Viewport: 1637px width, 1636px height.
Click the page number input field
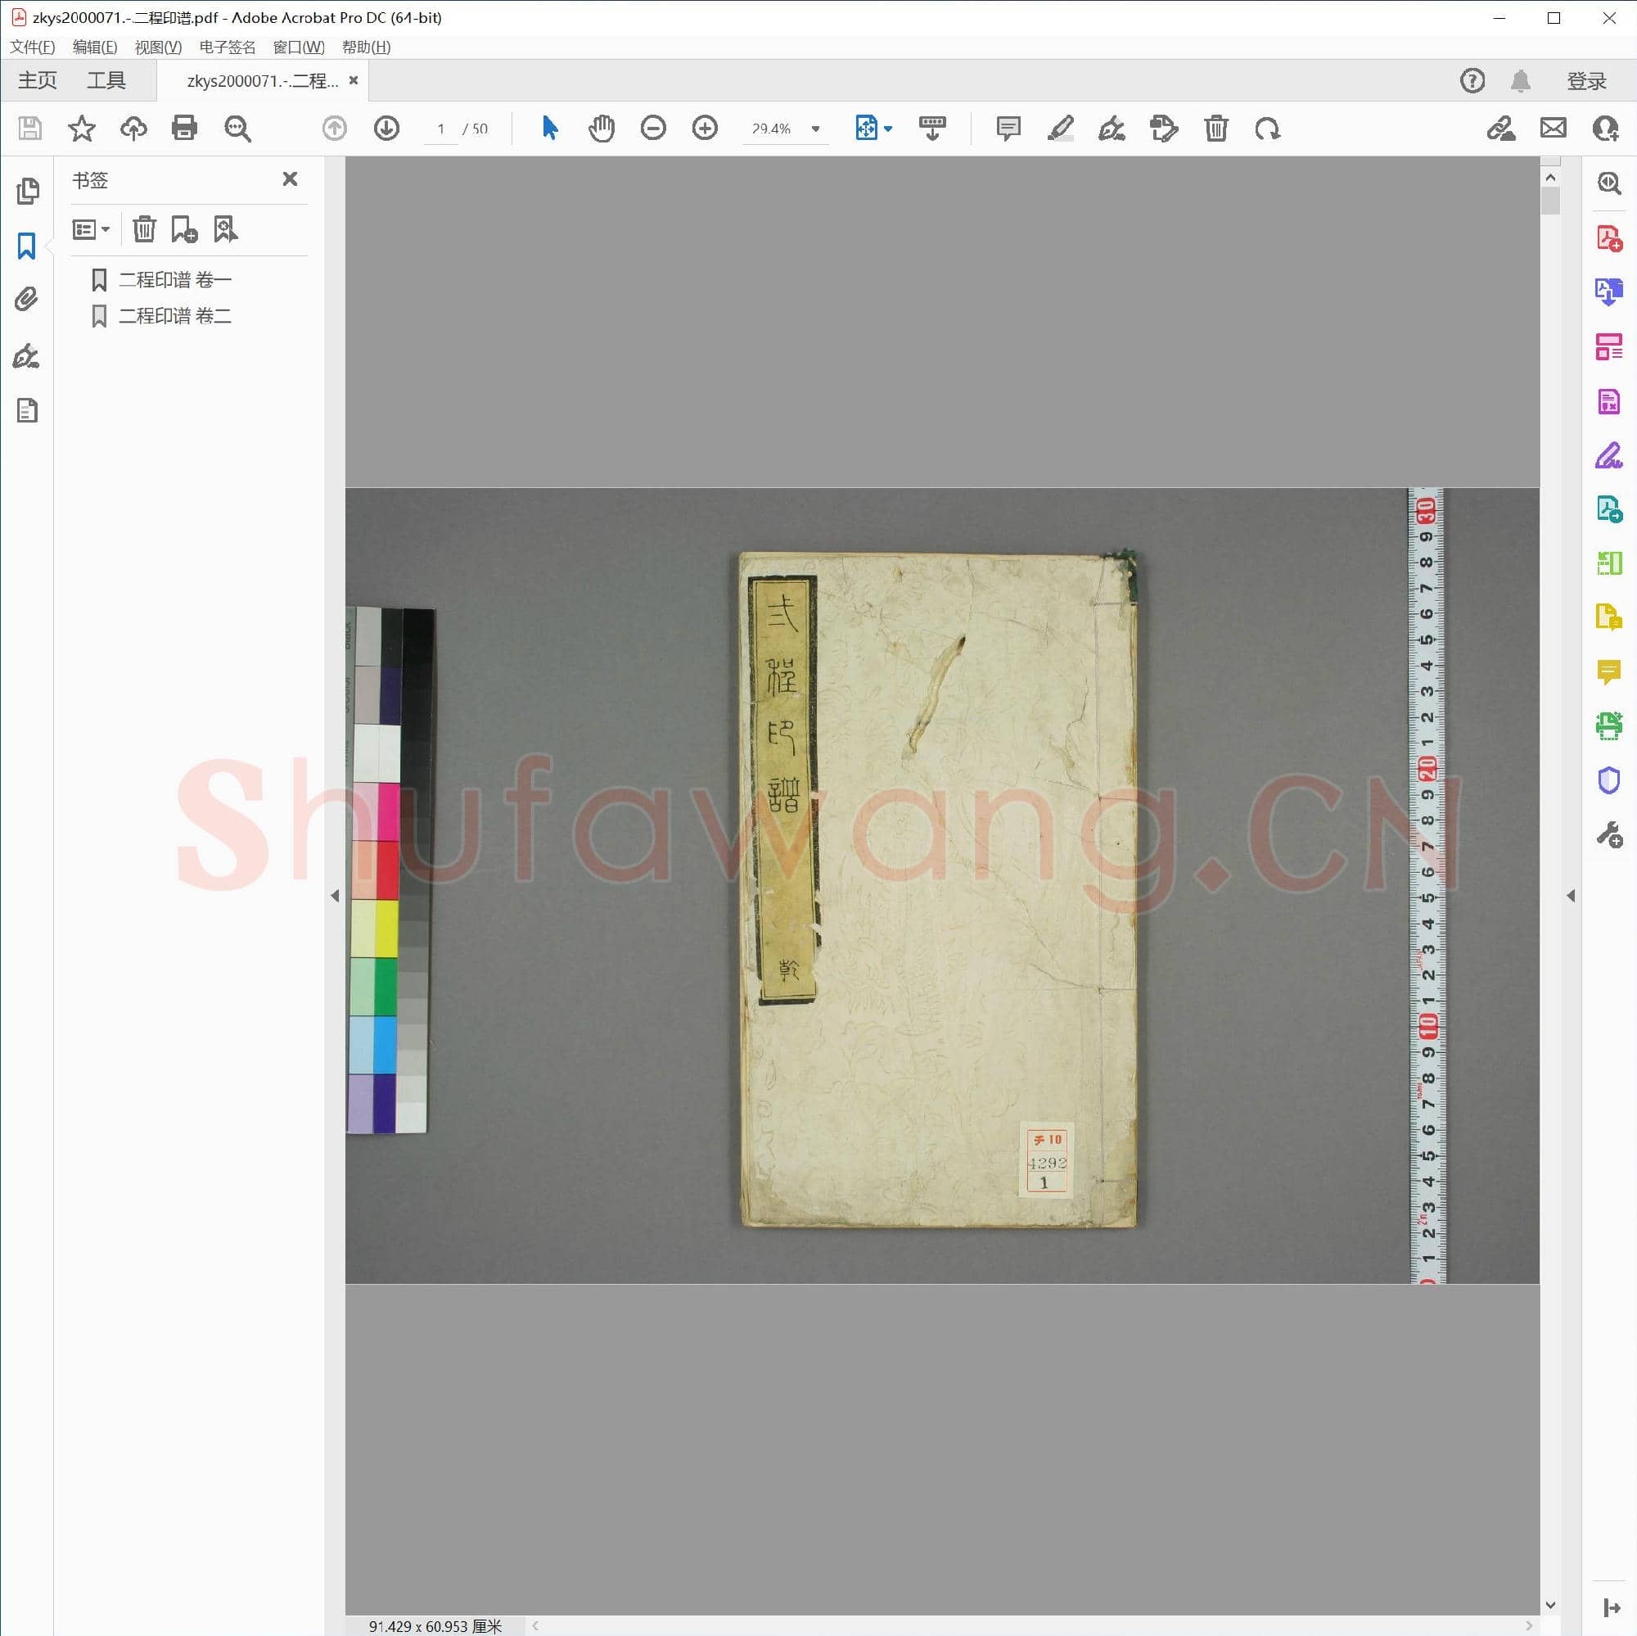[x=440, y=129]
